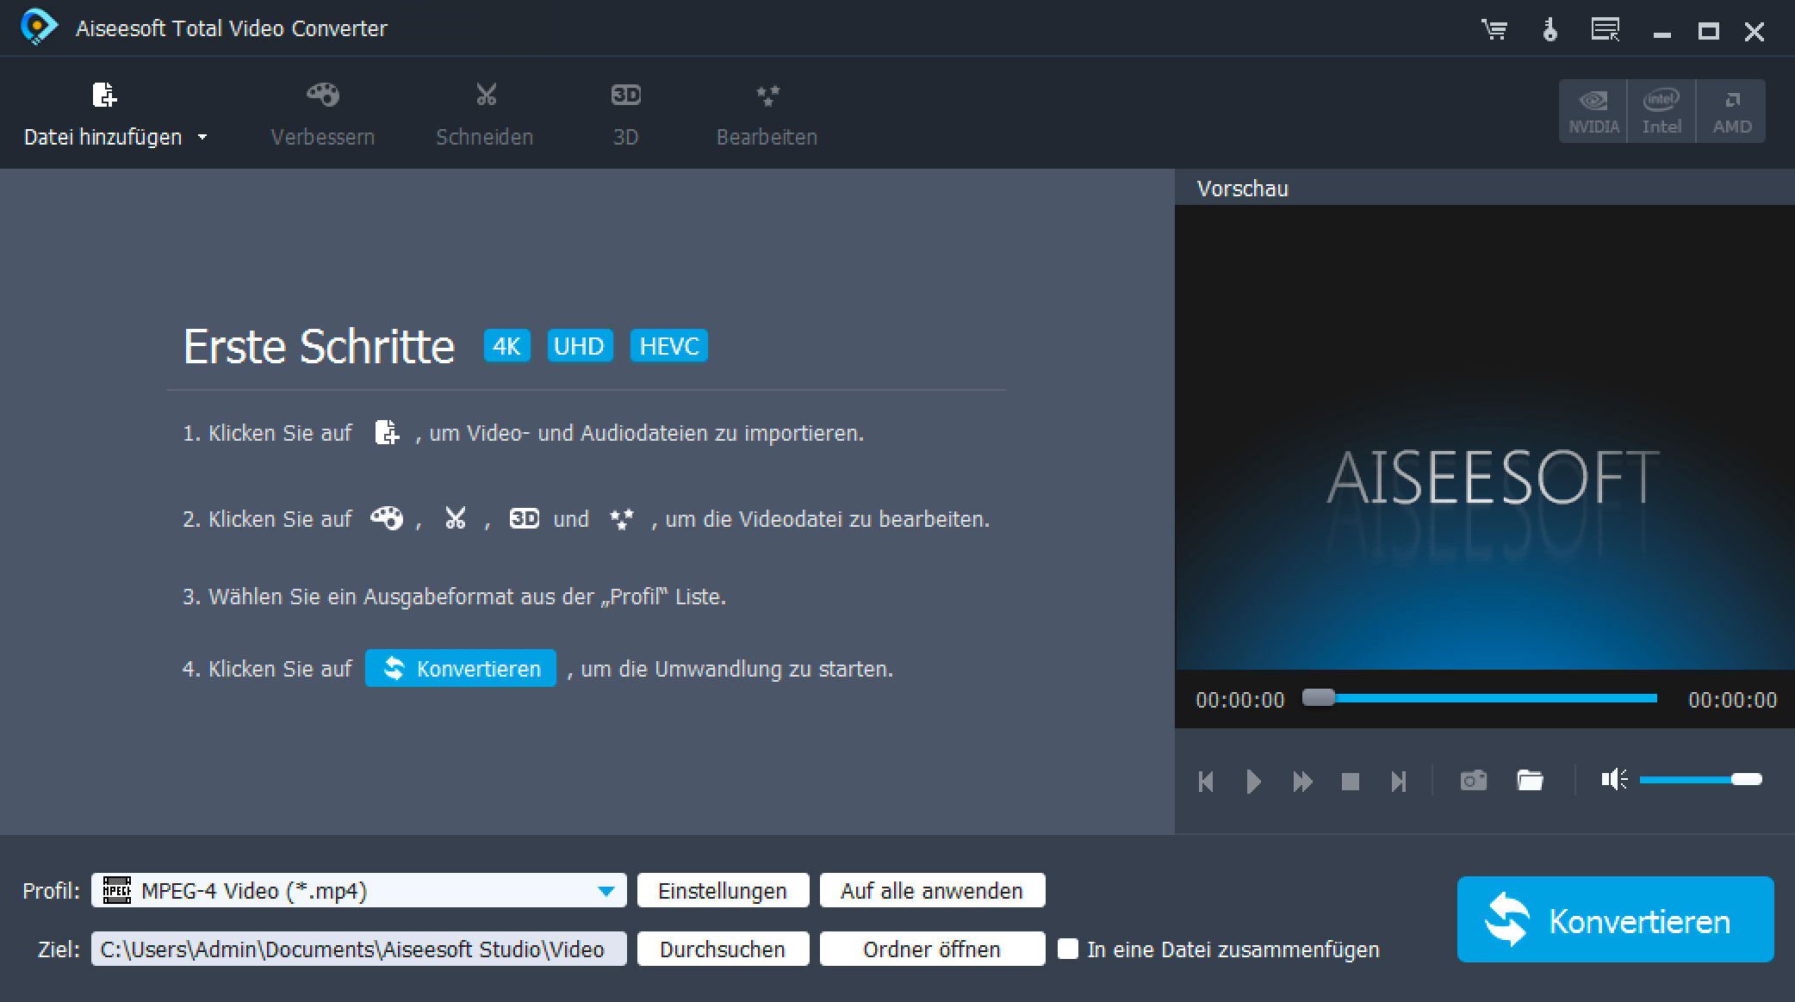Image resolution: width=1795 pixels, height=1002 pixels.
Task: Open Einstellungen profile settings
Action: (x=723, y=890)
